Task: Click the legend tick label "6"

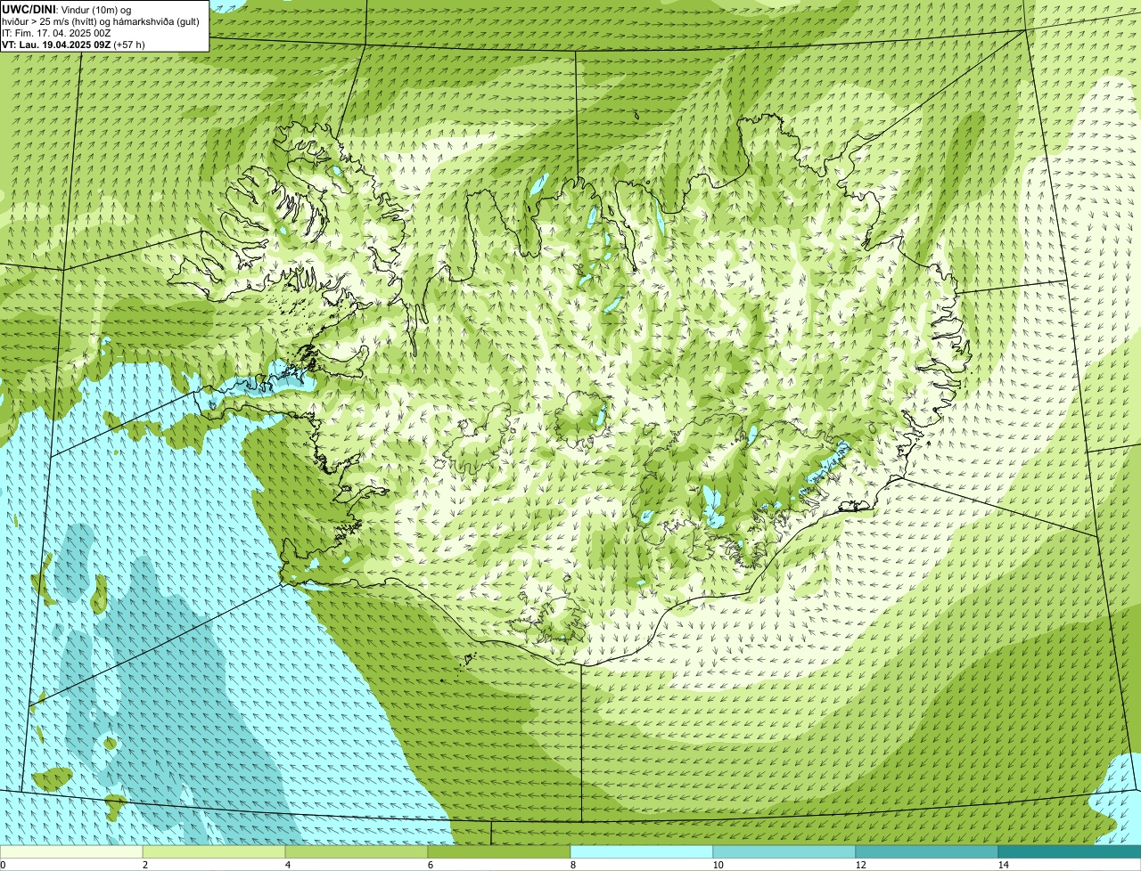Action: (x=430, y=865)
